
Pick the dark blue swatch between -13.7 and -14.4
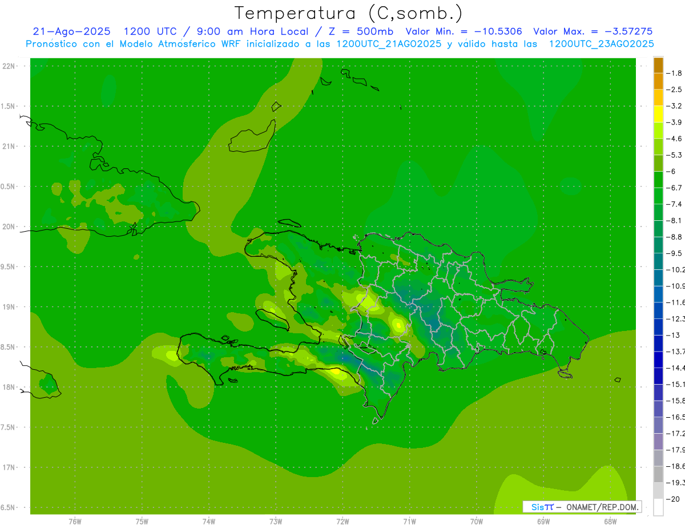658,360
